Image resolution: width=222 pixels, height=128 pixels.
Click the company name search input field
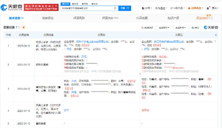[x=87, y=8]
